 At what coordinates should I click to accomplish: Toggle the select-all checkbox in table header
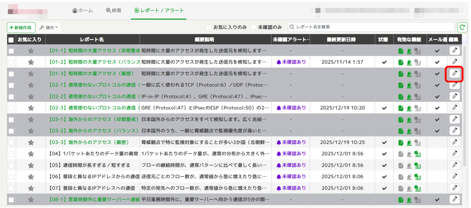tap(11, 40)
